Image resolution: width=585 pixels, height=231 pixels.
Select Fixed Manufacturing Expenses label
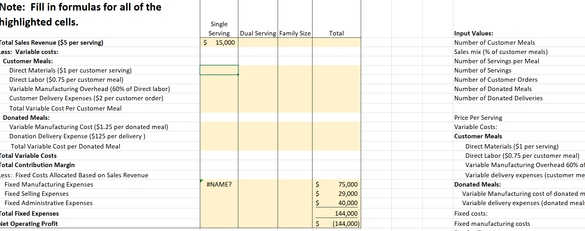click(49, 184)
